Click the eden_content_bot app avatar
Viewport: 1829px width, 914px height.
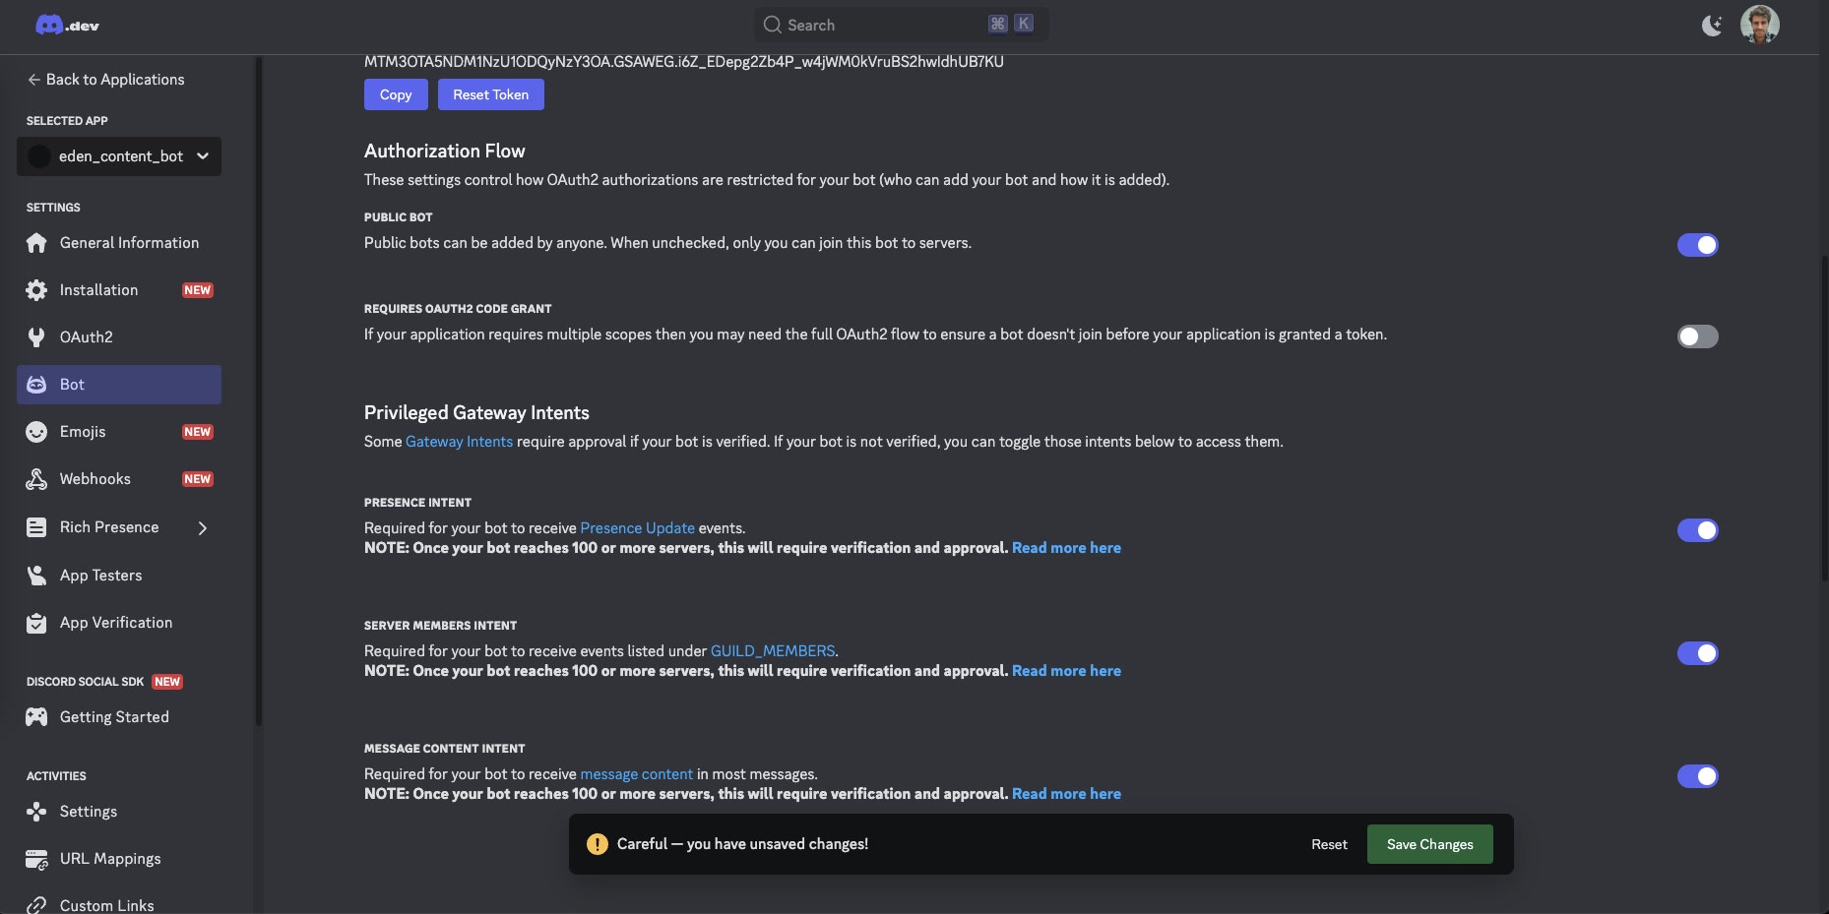coord(39,156)
